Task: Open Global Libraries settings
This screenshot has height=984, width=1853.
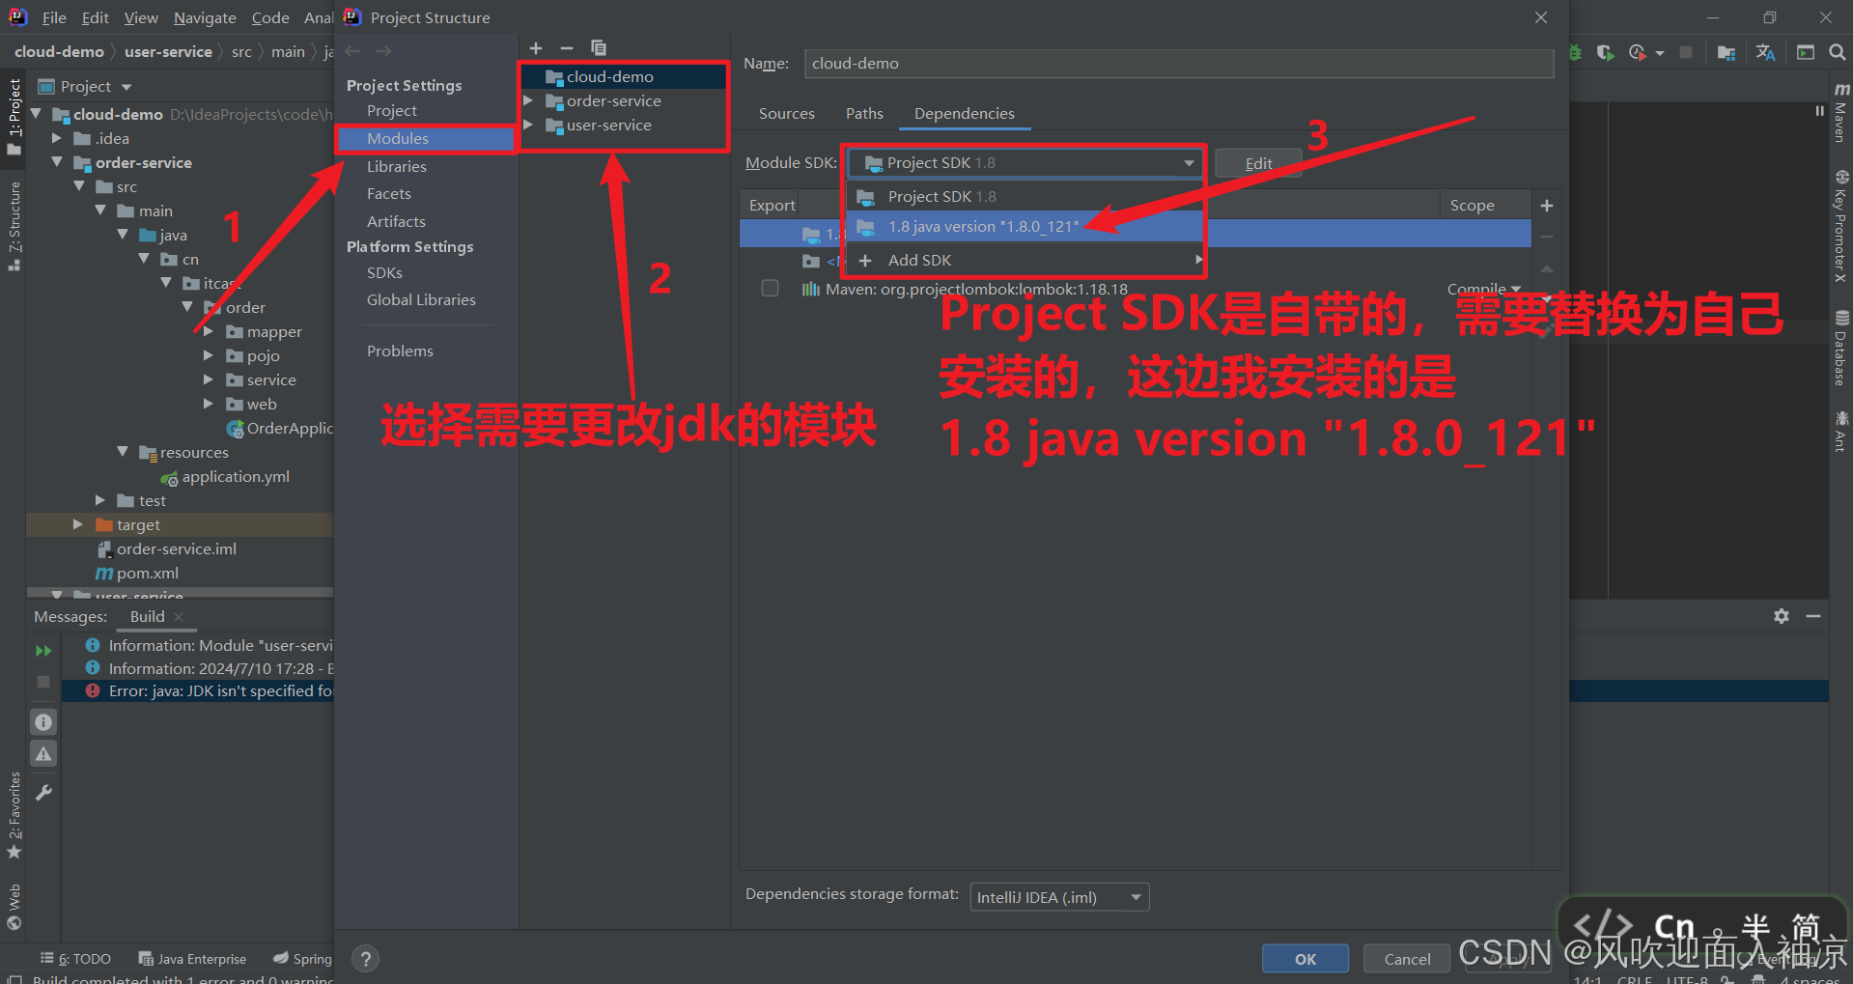Action: (421, 300)
